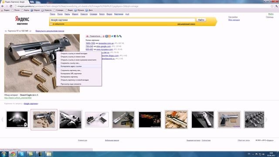Screen dimensions: 279x157
Task: Choose 'Сохранить картинку как...' menu item
Action: pyautogui.click(x=79, y=70)
